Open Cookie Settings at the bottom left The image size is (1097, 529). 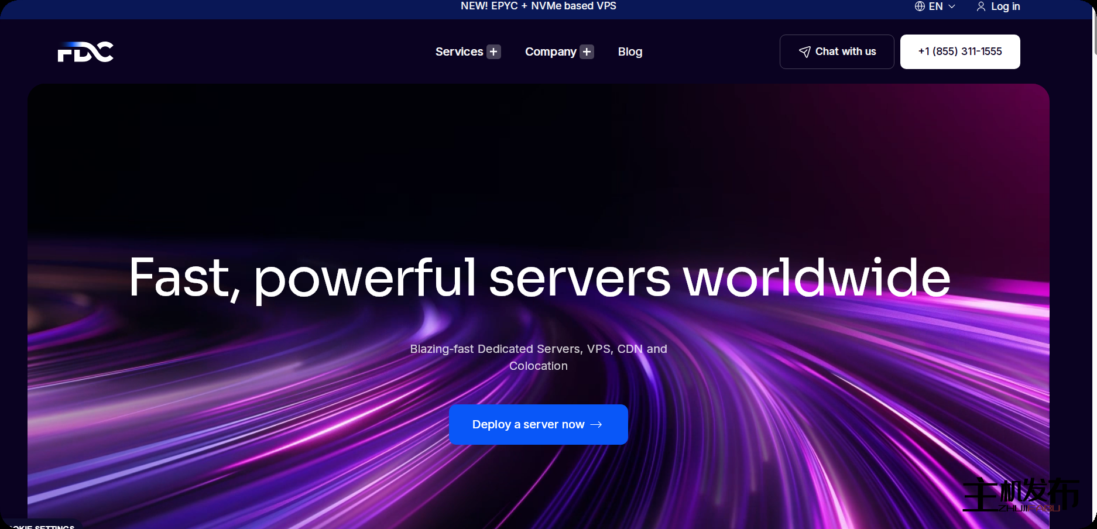42,526
